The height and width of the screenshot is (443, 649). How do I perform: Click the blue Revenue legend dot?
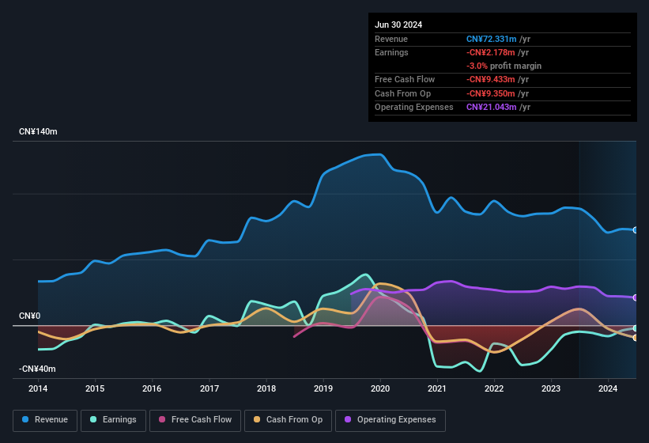(25, 419)
